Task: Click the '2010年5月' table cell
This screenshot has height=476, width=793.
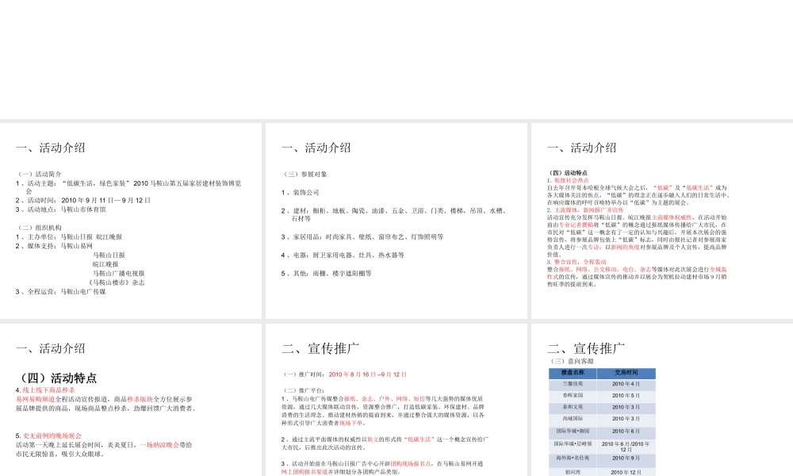Action: pyautogui.click(x=626, y=396)
